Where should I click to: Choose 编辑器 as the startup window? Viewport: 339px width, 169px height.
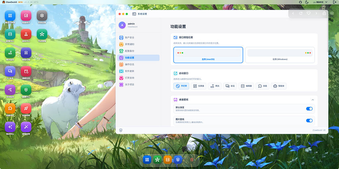click(x=246, y=86)
